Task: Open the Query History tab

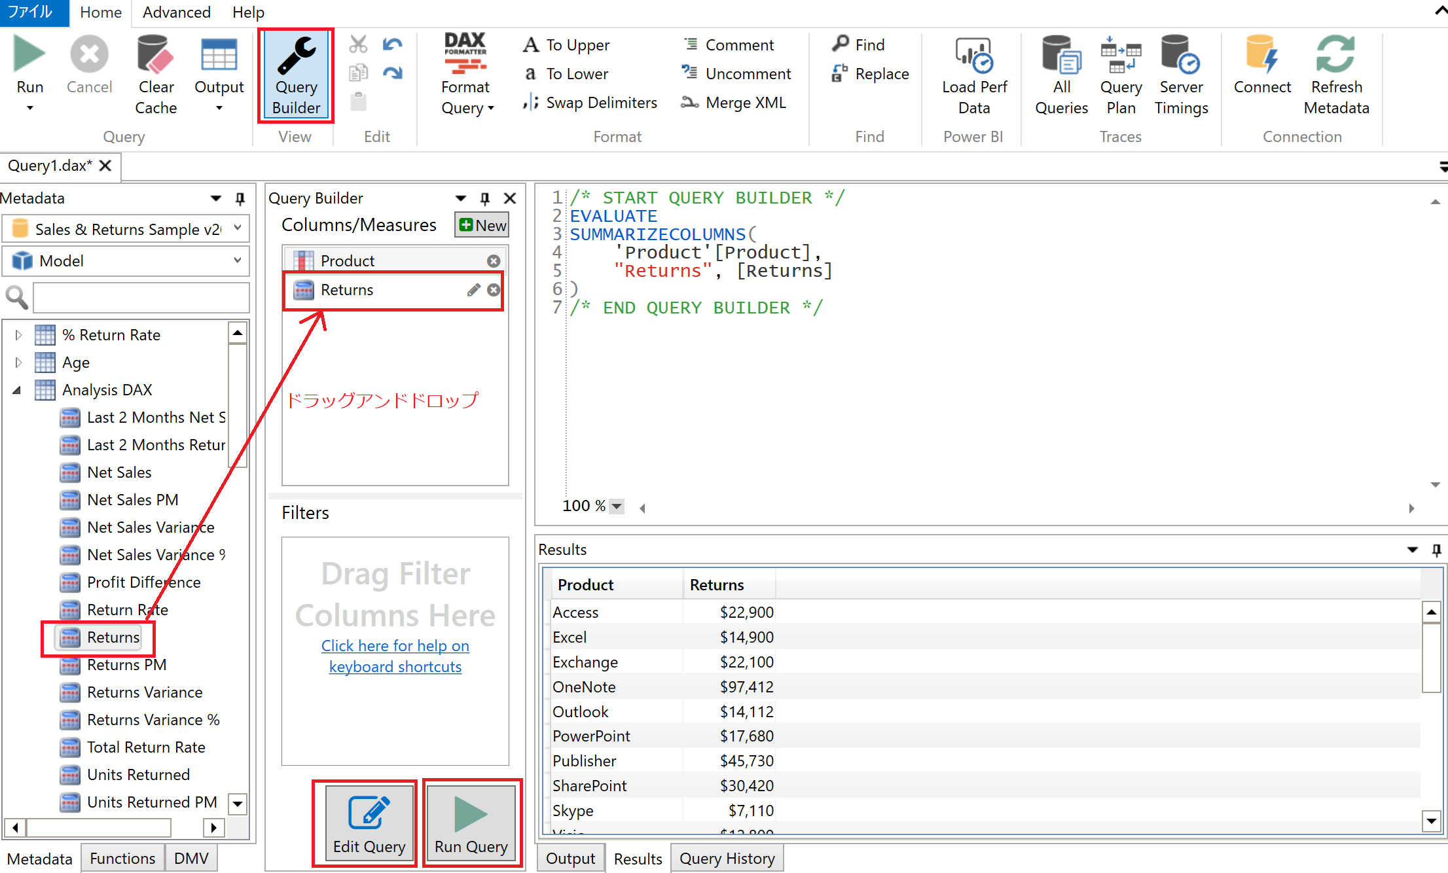Action: [727, 858]
